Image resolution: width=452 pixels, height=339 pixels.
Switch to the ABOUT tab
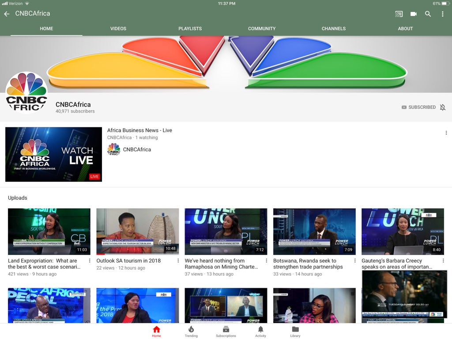405,29
